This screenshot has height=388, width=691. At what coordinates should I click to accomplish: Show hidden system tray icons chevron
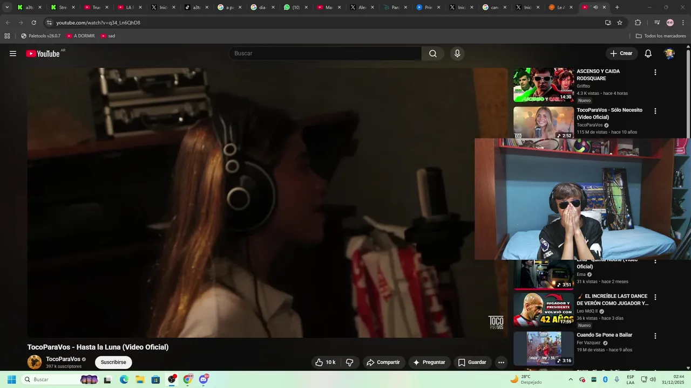point(571,379)
